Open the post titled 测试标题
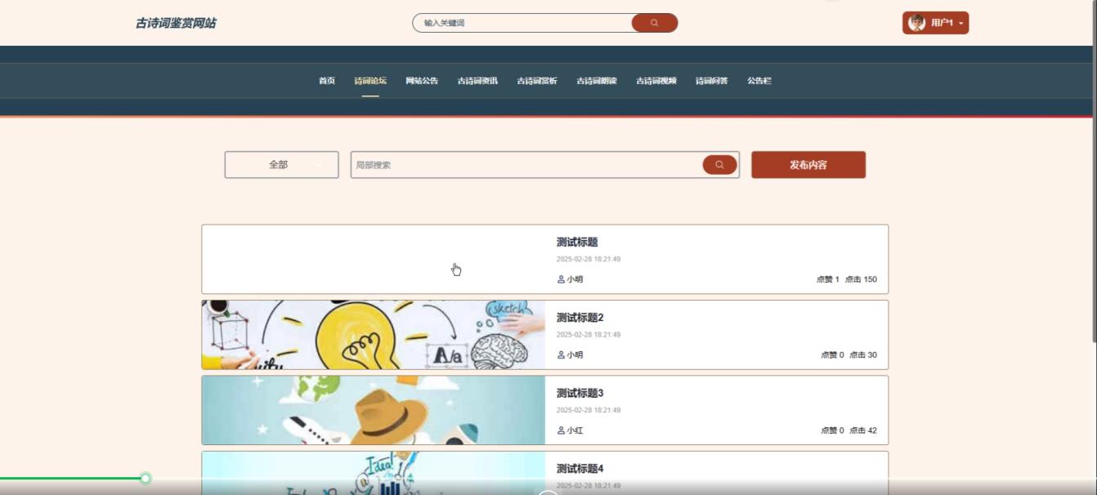This screenshot has width=1097, height=495. pos(577,242)
